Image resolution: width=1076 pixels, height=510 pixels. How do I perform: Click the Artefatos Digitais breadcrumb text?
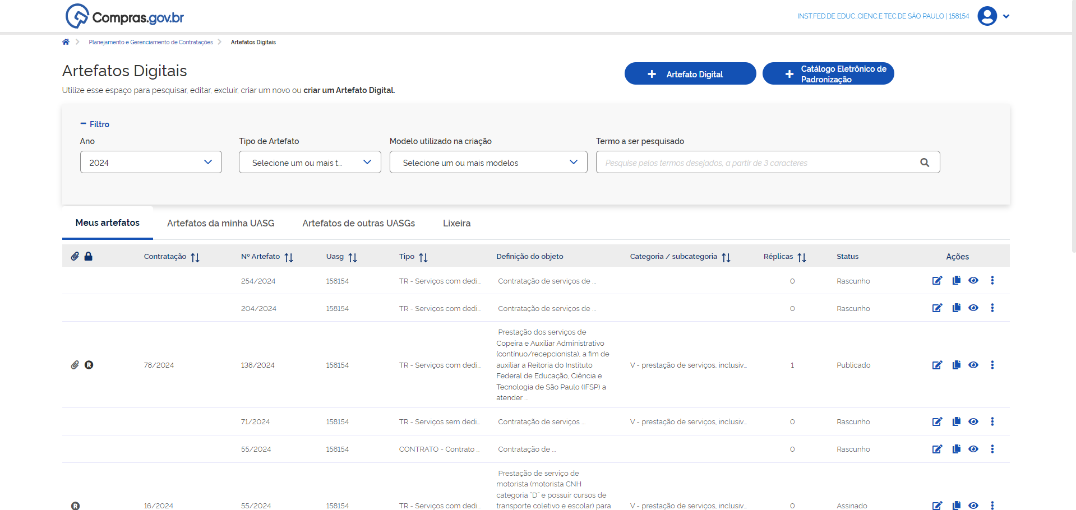[253, 42]
